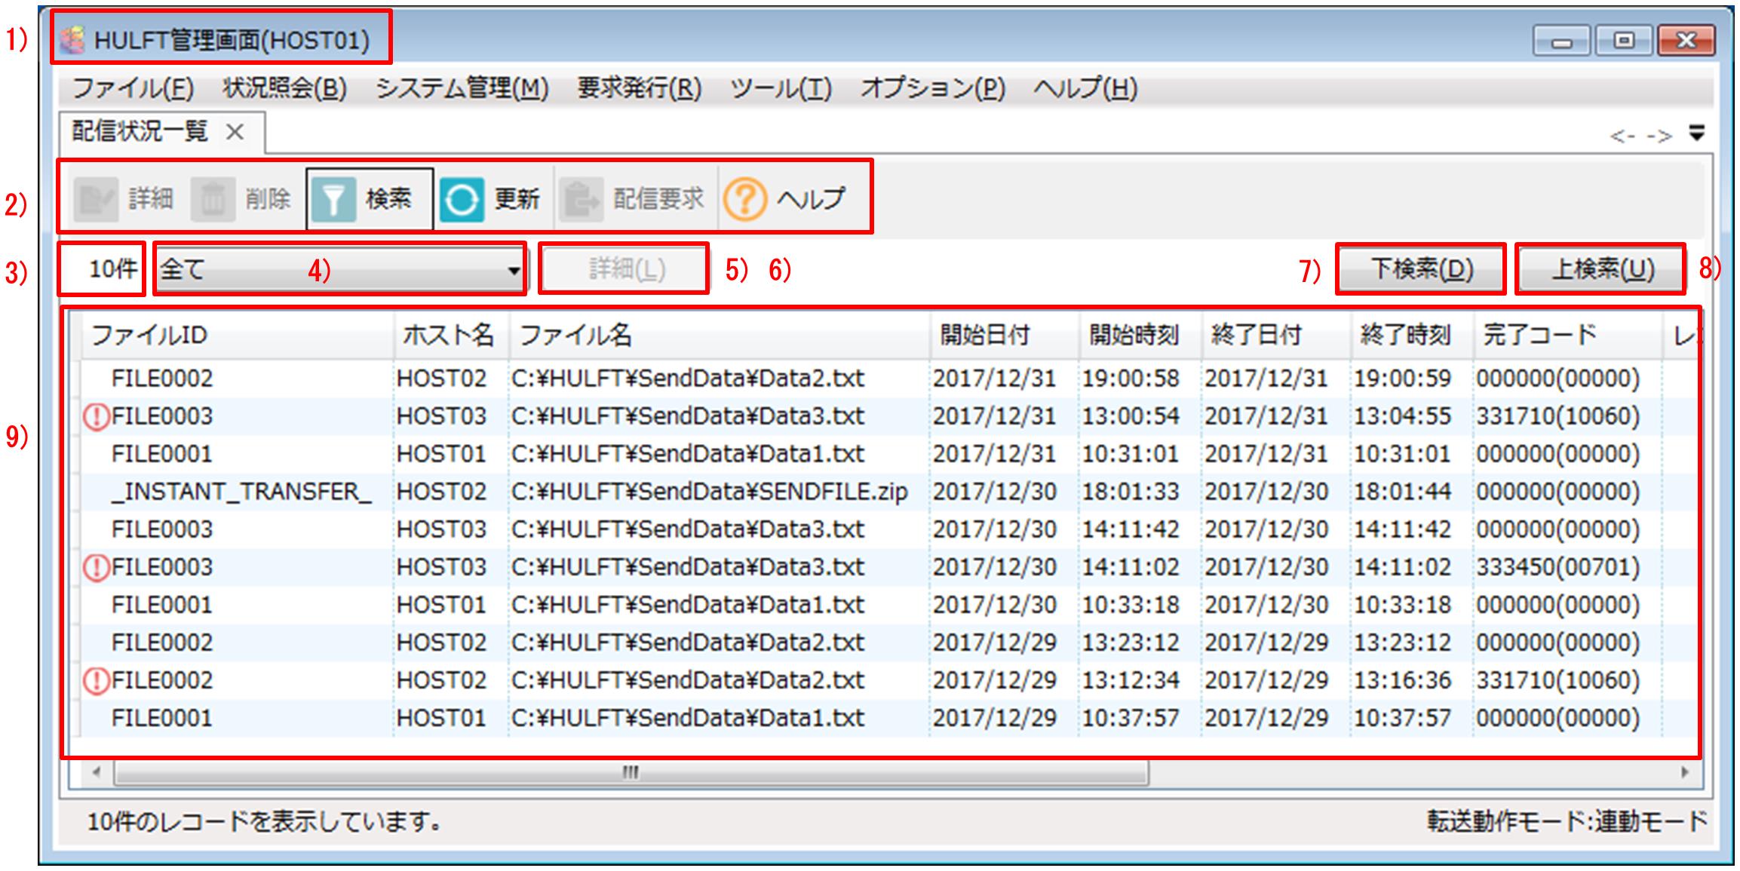The width and height of the screenshot is (1740, 871).
Task: Expand the tab list arrow at the right
Action: pos(1696,133)
